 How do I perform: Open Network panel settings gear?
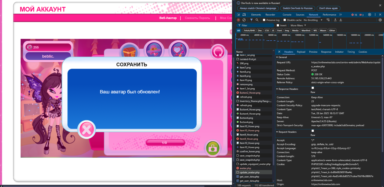pyautogui.click(x=380, y=20)
